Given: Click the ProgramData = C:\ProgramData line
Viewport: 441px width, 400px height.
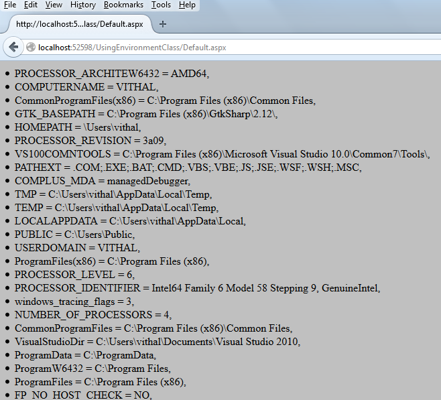Looking at the screenshot, I should [86, 355].
